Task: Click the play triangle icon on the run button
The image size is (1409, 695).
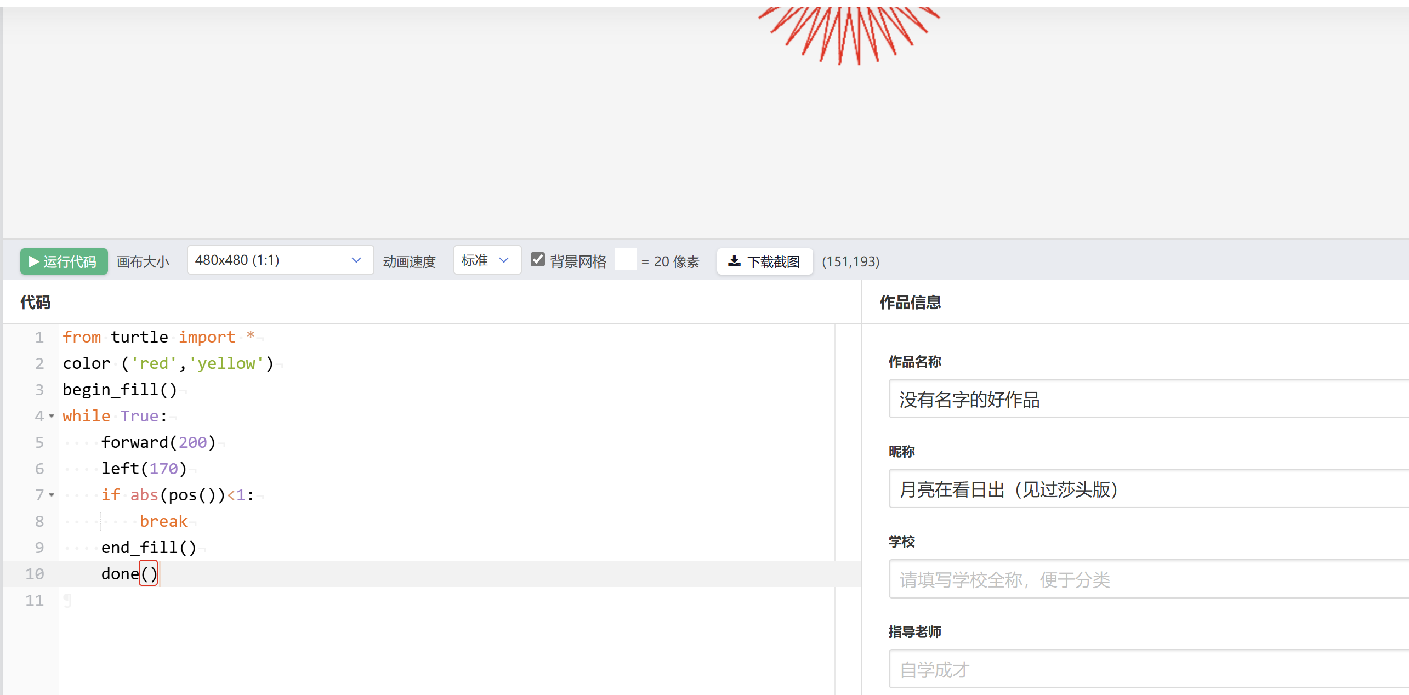Action: coord(33,261)
